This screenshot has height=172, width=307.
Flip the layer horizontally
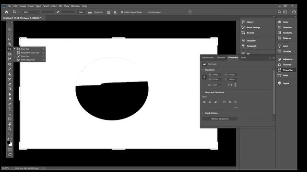(230, 85)
